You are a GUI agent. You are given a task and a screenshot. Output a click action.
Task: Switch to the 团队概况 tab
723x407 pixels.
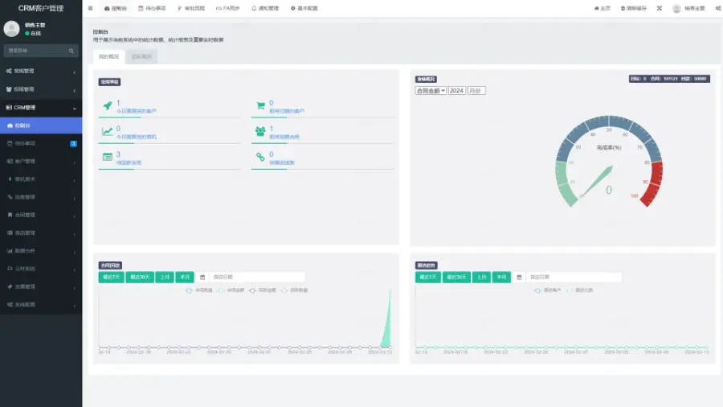coord(141,57)
